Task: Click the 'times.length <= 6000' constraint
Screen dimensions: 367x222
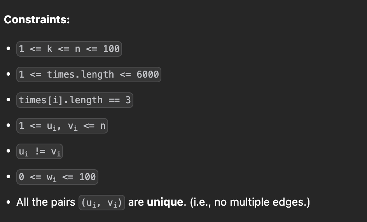Action: click(x=89, y=75)
